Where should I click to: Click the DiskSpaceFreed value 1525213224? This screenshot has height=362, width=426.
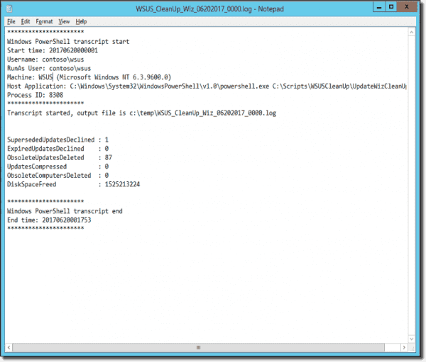[x=122, y=184]
